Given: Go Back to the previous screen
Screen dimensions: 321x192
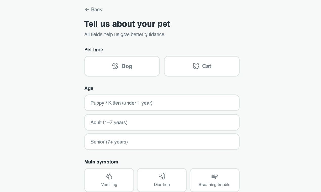Looking at the screenshot, I should pos(93,9).
